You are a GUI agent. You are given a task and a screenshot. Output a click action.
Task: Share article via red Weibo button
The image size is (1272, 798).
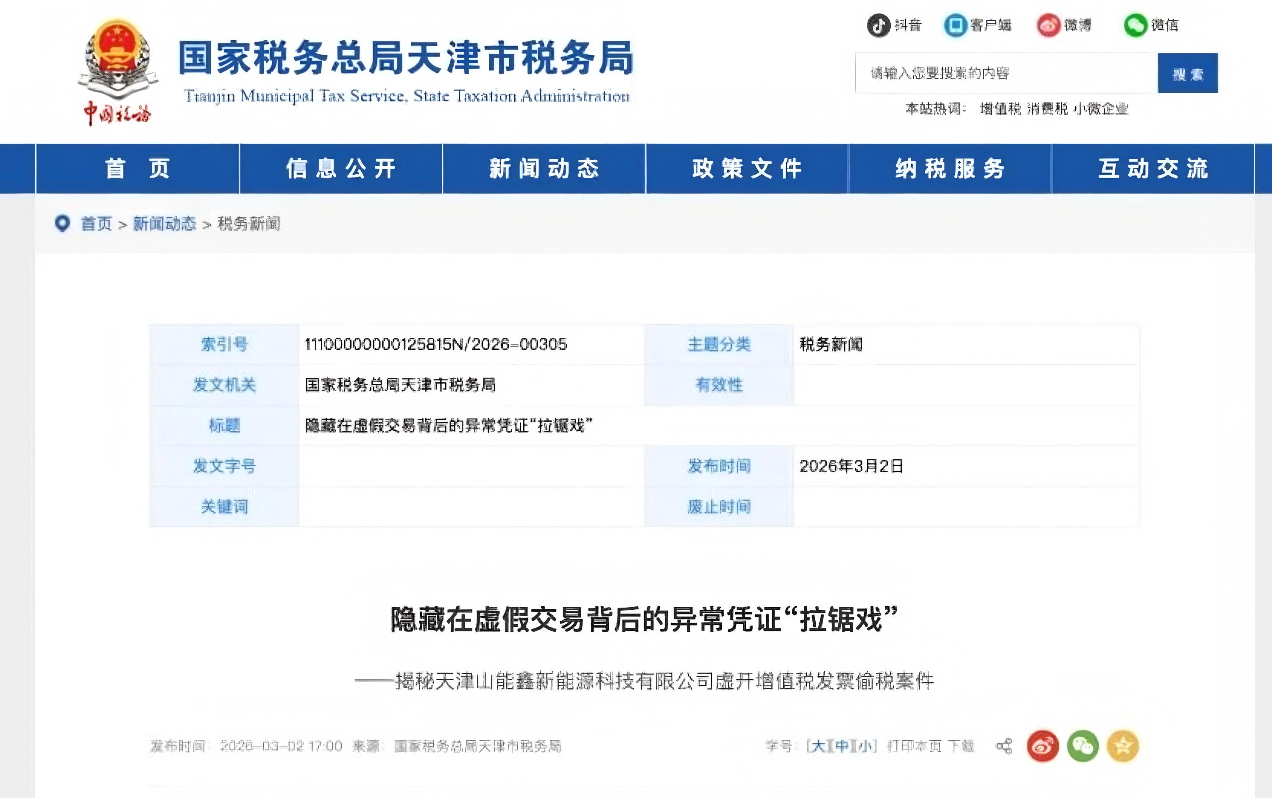coord(1043,746)
